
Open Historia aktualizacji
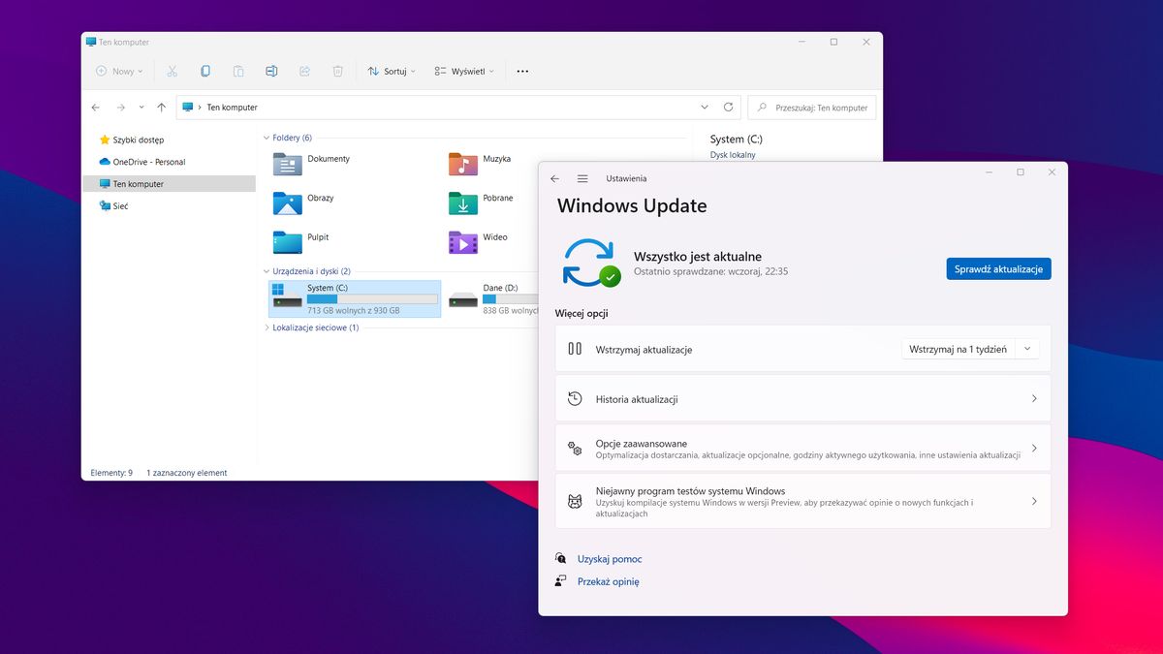tap(802, 398)
